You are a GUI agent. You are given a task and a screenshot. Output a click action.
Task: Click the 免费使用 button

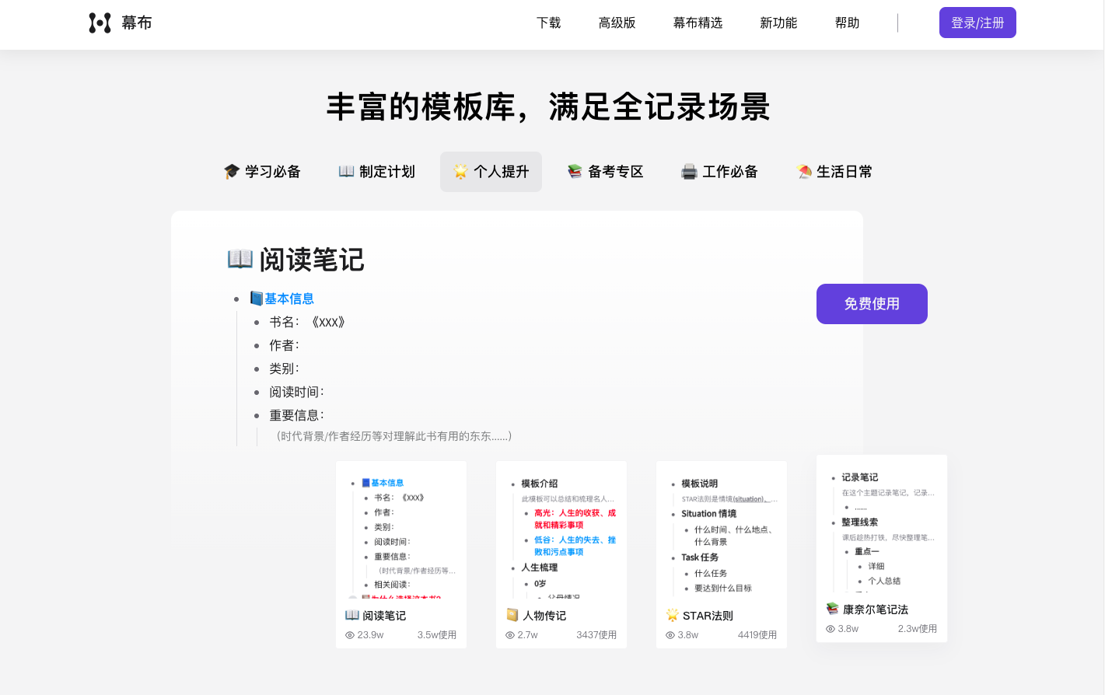pos(872,304)
